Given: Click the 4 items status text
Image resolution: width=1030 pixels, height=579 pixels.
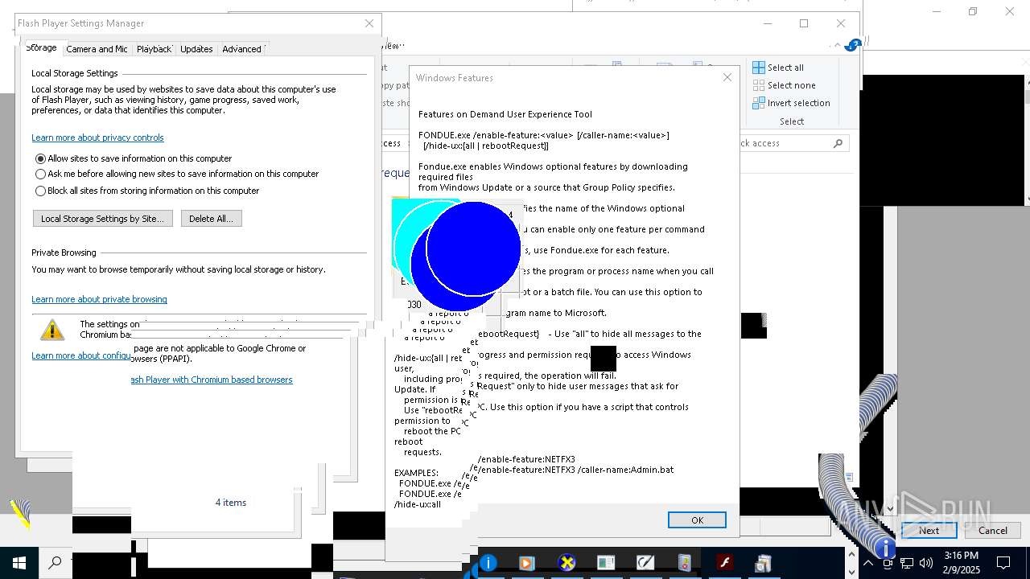Looking at the screenshot, I should [x=231, y=503].
